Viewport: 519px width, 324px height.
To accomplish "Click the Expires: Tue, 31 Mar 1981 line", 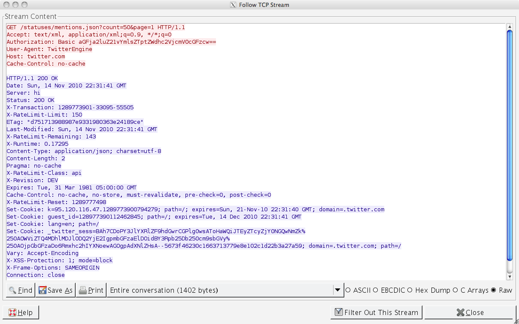I will [72, 188].
